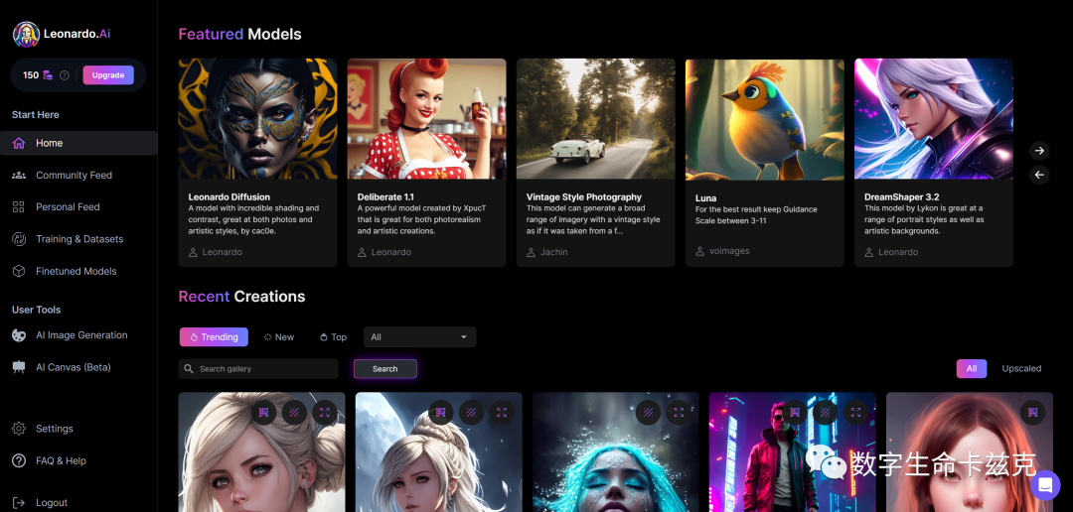
Task: Click the left arrow featured models button
Action: pos(1039,175)
